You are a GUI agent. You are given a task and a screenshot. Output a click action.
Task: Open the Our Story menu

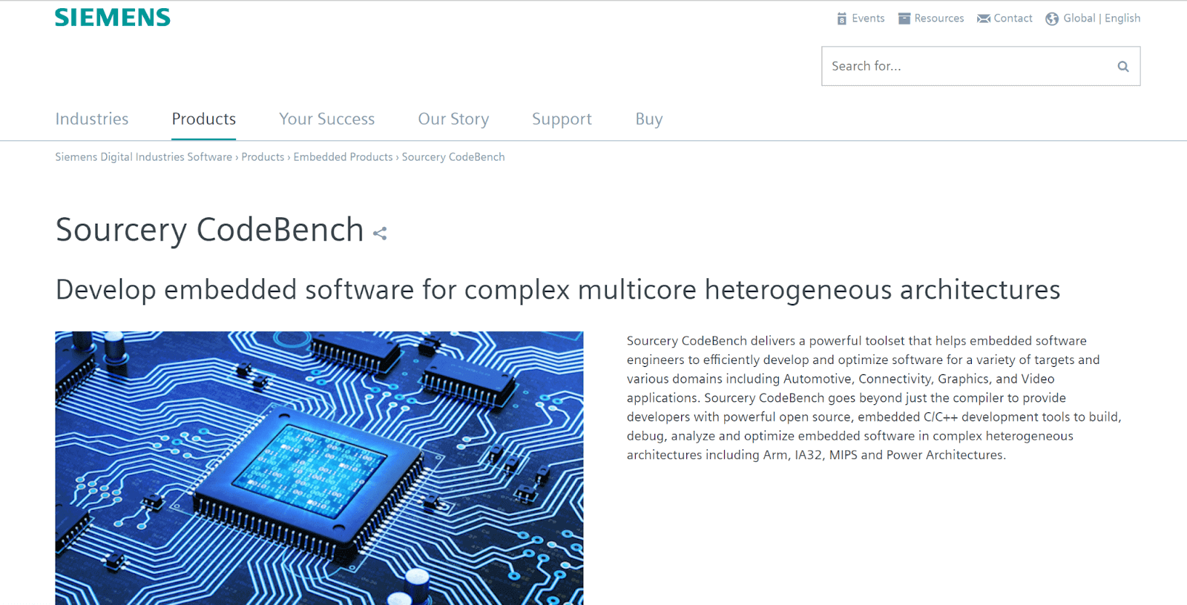tap(453, 119)
